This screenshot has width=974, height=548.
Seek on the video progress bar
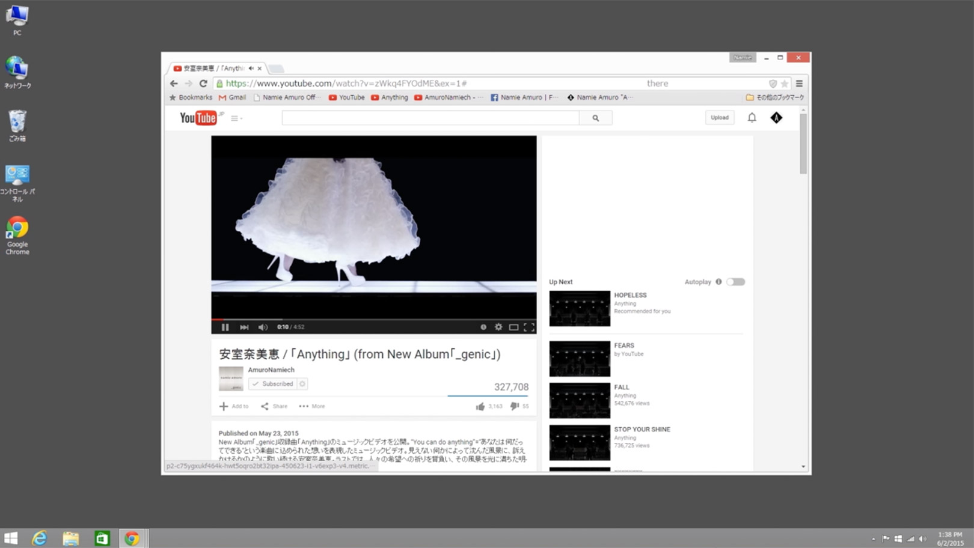373,319
